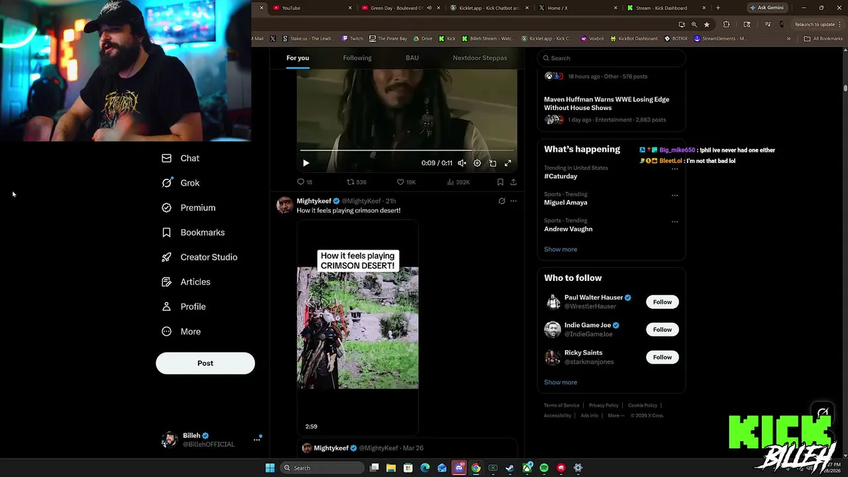Switch to the BAU tab
Viewport: 848px width, 477px height.
(x=412, y=58)
